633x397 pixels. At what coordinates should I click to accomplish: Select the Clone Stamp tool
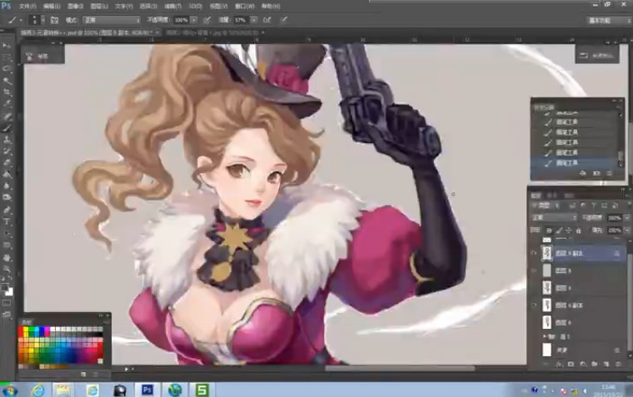(x=7, y=140)
